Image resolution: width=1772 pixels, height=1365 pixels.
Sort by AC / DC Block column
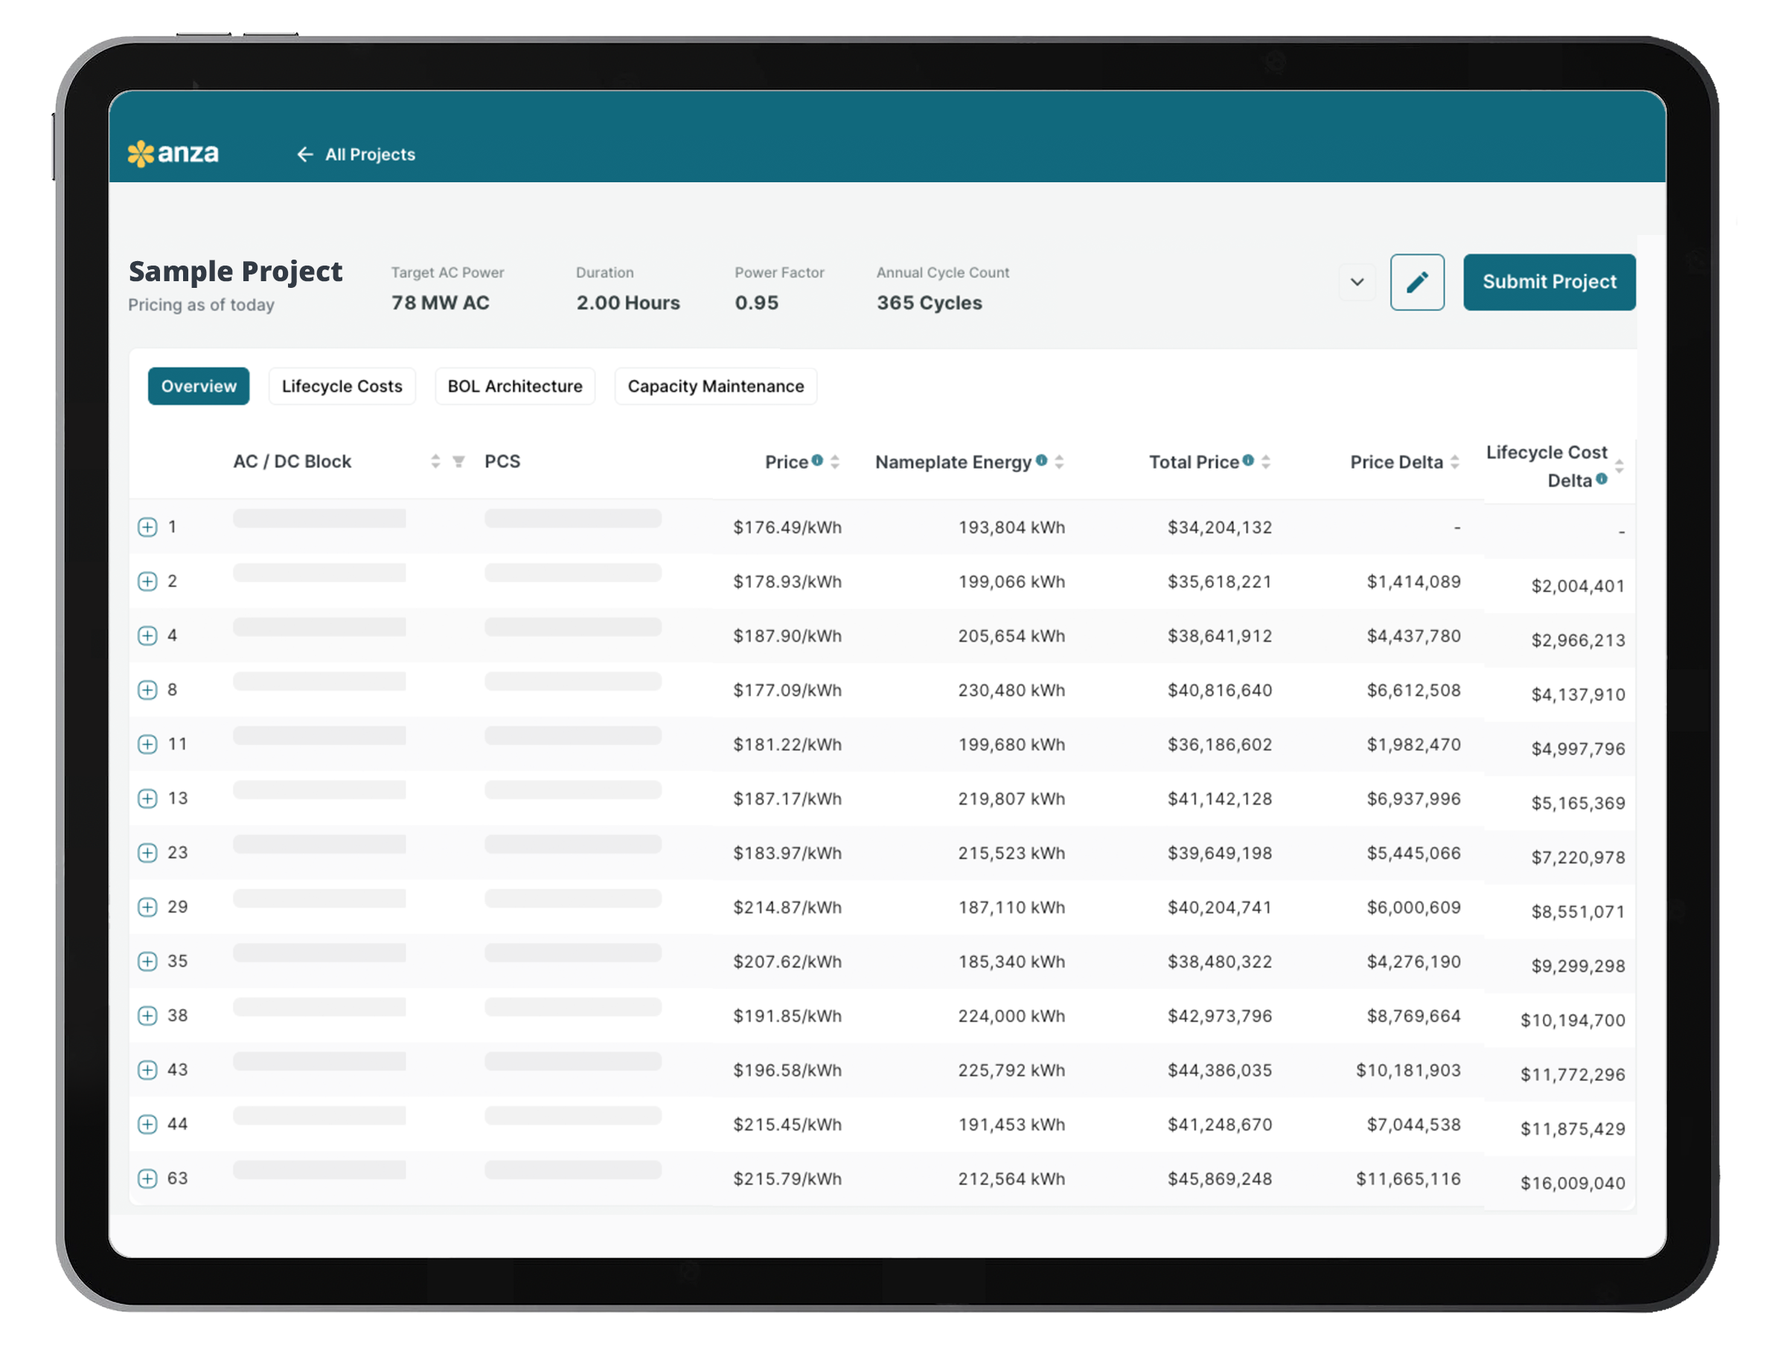pyautogui.click(x=435, y=461)
